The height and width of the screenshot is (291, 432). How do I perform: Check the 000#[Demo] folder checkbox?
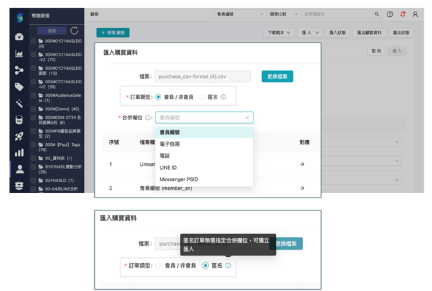[34, 109]
